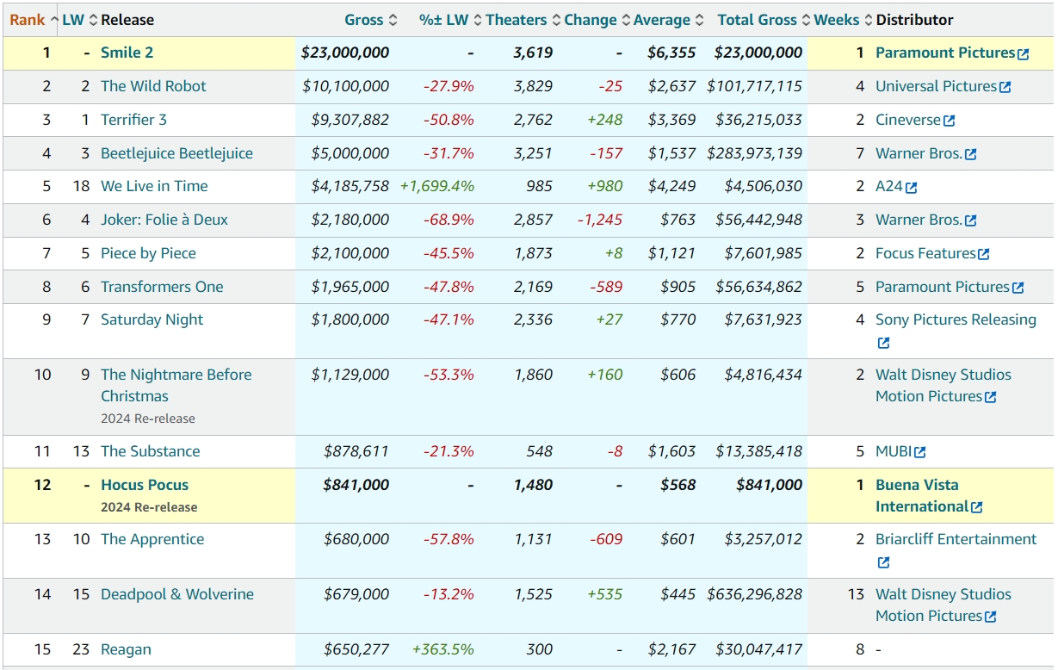The image size is (1058, 670).
Task: Select the $23,000,000 gross cell for Smile 2
Action: pos(344,53)
